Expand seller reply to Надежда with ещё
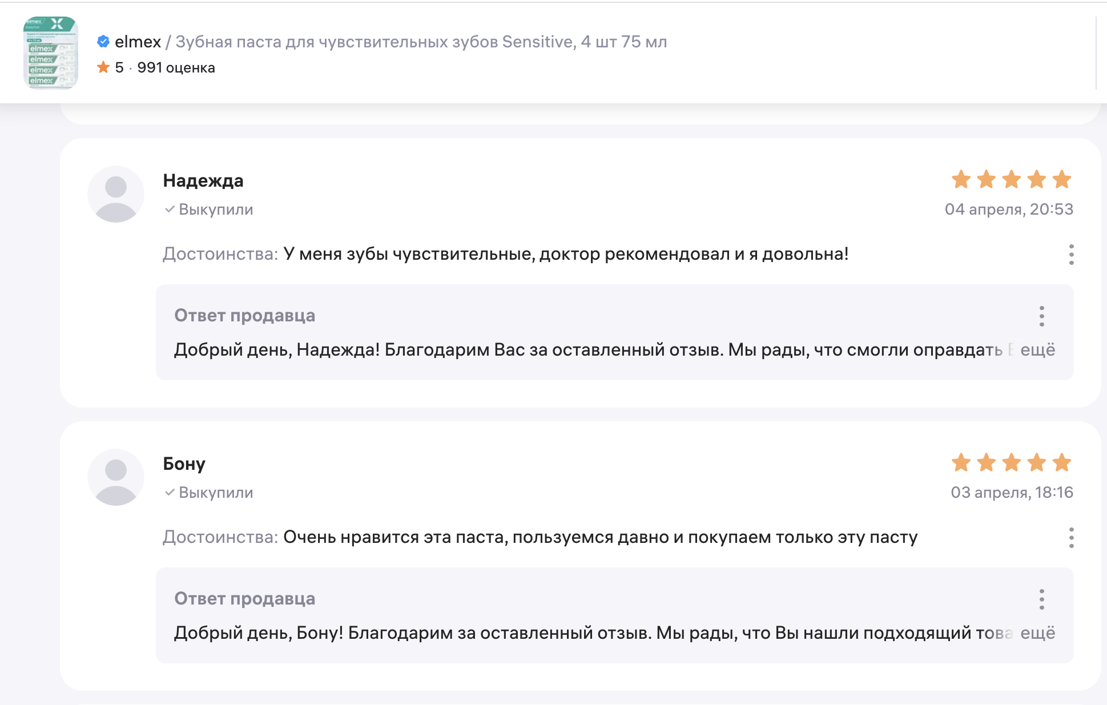 1037,349
